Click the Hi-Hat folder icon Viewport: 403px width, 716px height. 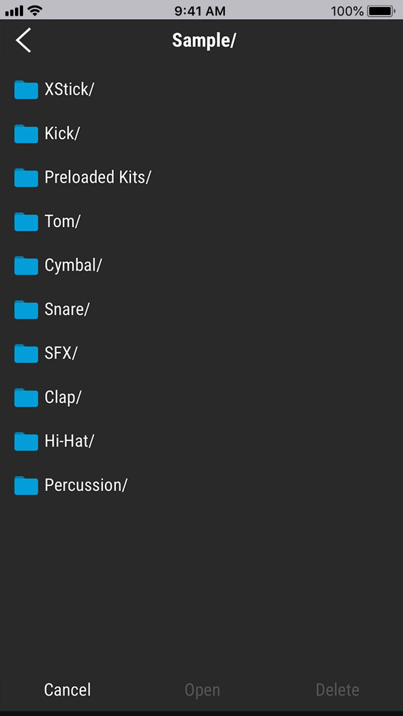(25, 441)
